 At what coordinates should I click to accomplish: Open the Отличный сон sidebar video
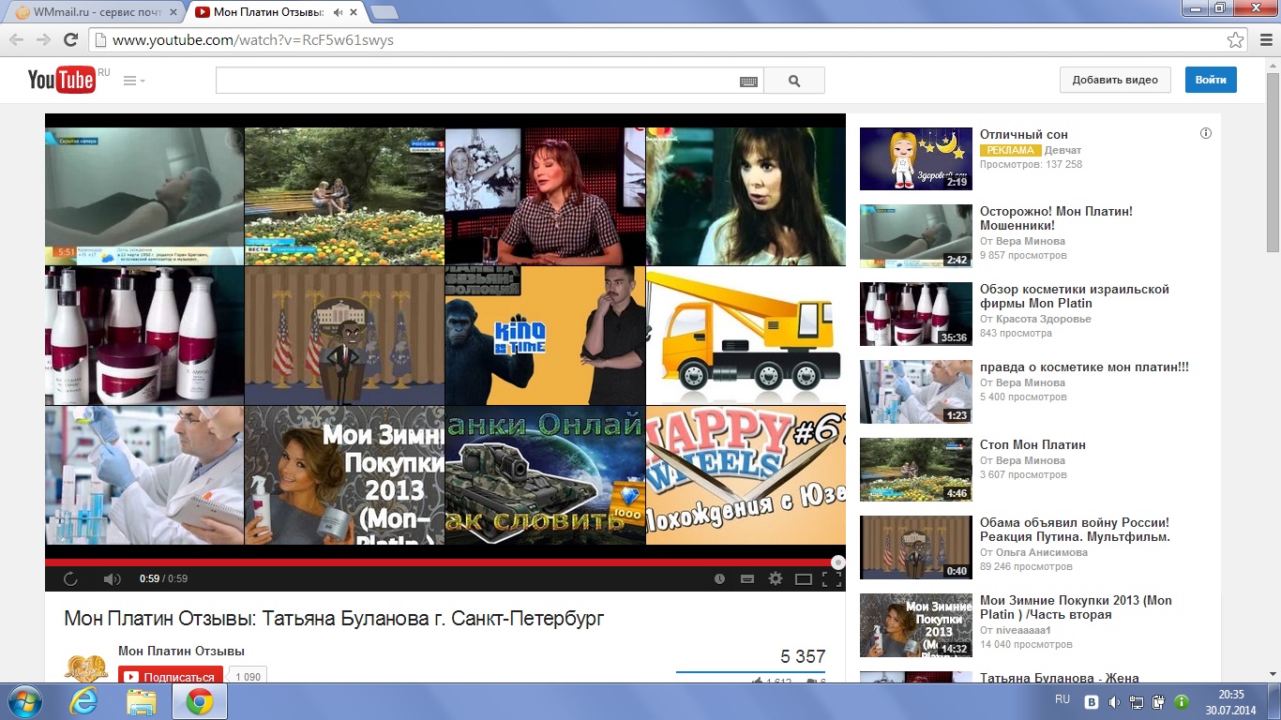(x=1024, y=135)
